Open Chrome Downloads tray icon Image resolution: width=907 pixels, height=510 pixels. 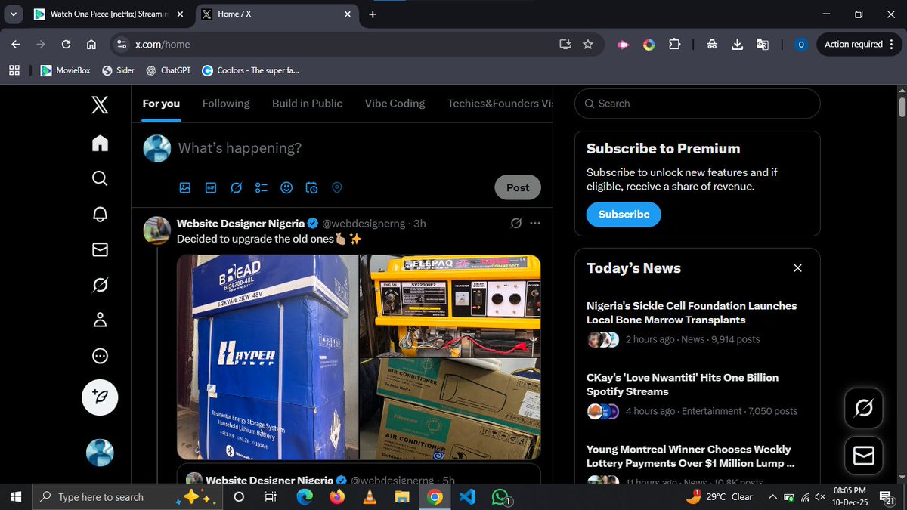coord(737,45)
